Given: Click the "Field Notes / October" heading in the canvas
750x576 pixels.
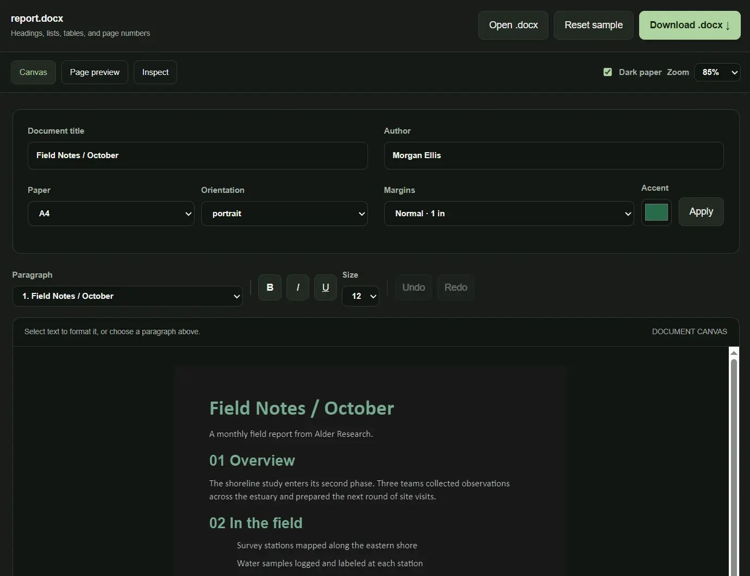Looking at the screenshot, I should (302, 408).
